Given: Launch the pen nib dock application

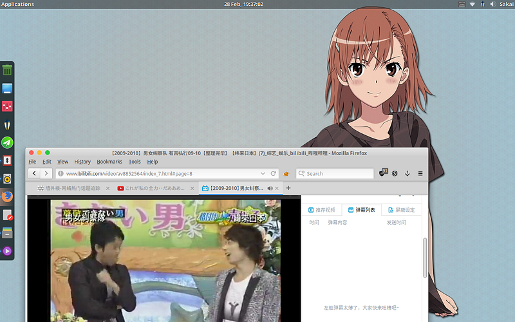Looking at the screenshot, I should coord(7,124).
